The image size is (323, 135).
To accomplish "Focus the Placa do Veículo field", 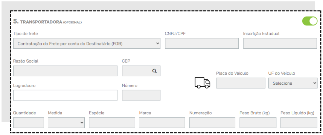I will 241,83.
